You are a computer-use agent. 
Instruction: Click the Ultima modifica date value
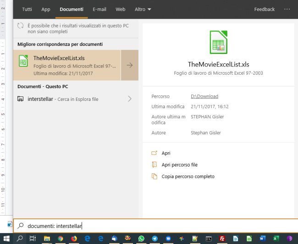(210, 106)
